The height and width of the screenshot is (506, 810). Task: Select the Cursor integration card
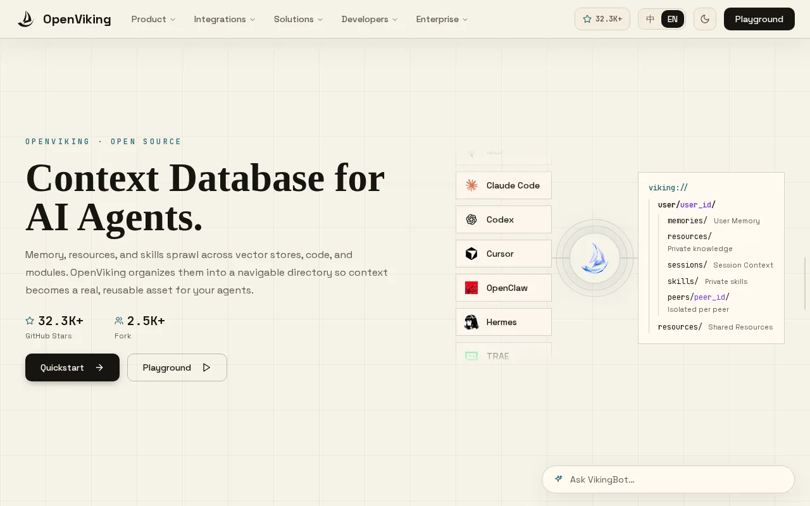504,254
